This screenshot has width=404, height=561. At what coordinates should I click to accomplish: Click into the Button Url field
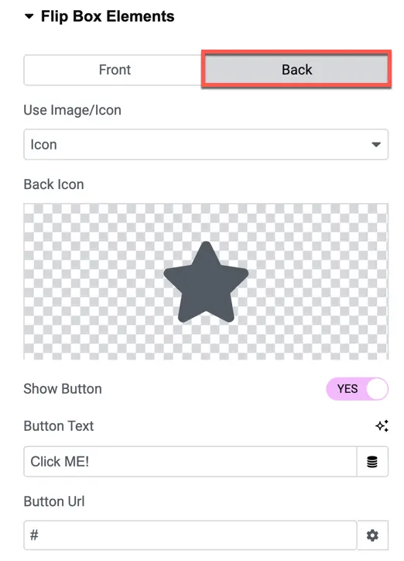pos(190,535)
